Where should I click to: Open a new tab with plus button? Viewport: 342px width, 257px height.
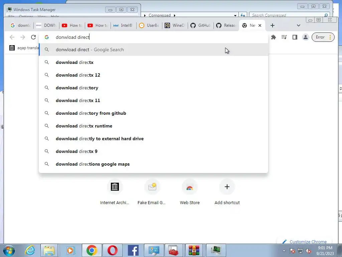pyautogui.click(x=273, y=25)
